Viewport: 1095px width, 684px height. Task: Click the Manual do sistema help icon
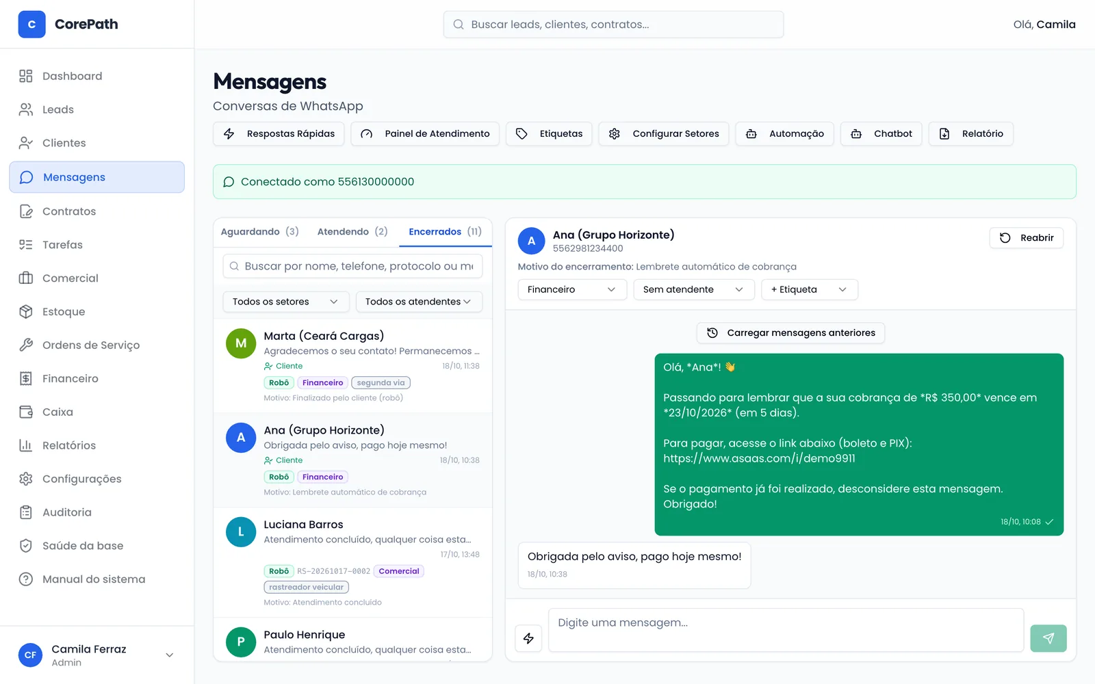click(26, 579)
